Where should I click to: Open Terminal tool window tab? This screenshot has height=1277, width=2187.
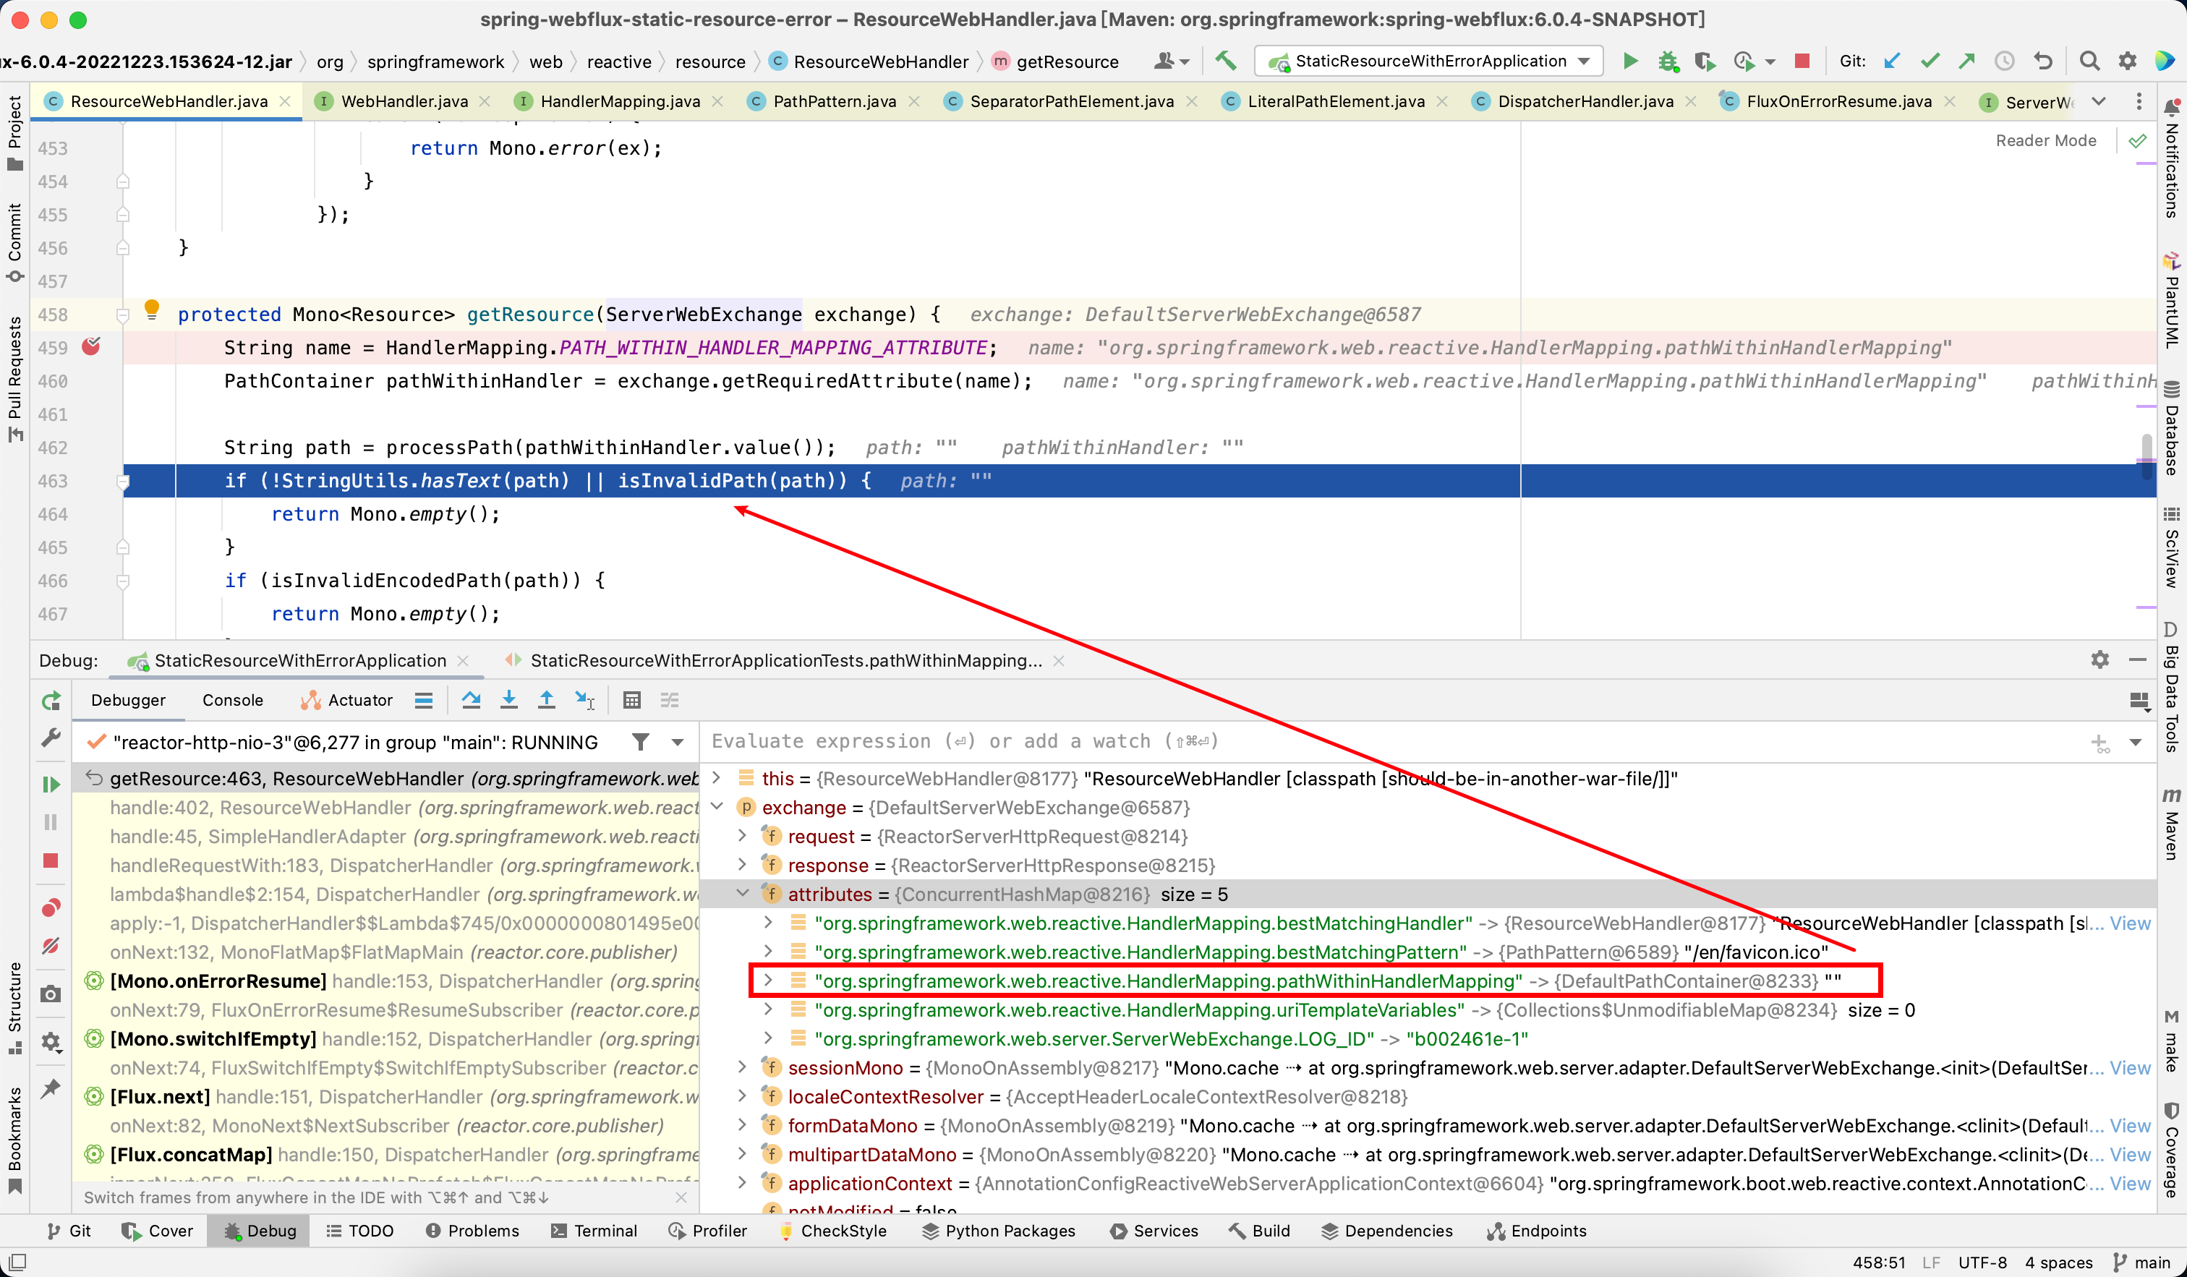594,1231
